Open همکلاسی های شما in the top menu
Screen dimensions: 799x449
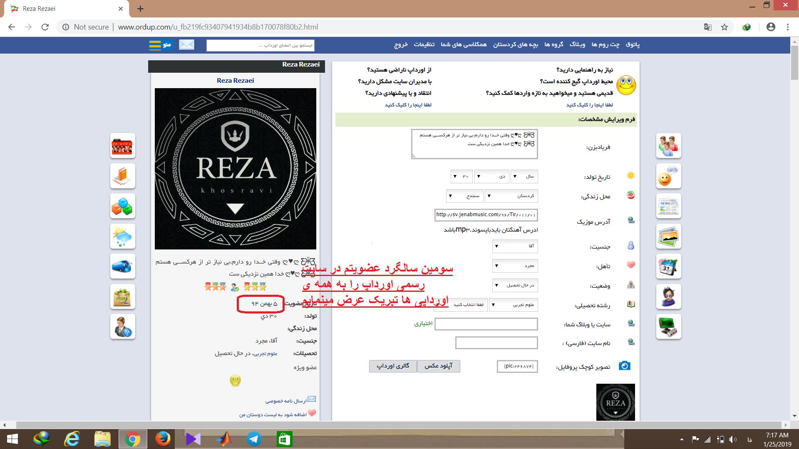click(x=464, y=44)
